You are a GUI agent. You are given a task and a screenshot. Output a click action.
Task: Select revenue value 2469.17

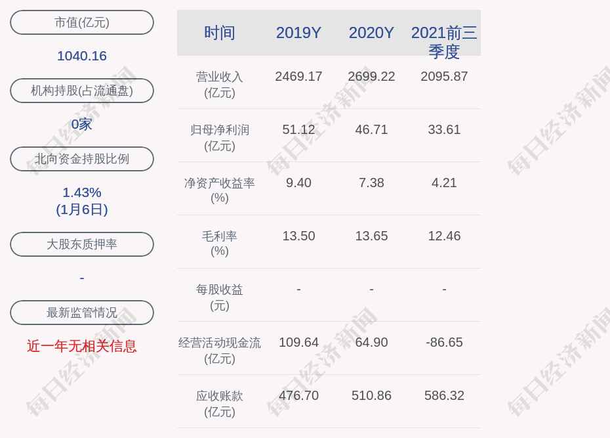pos(298,76)
